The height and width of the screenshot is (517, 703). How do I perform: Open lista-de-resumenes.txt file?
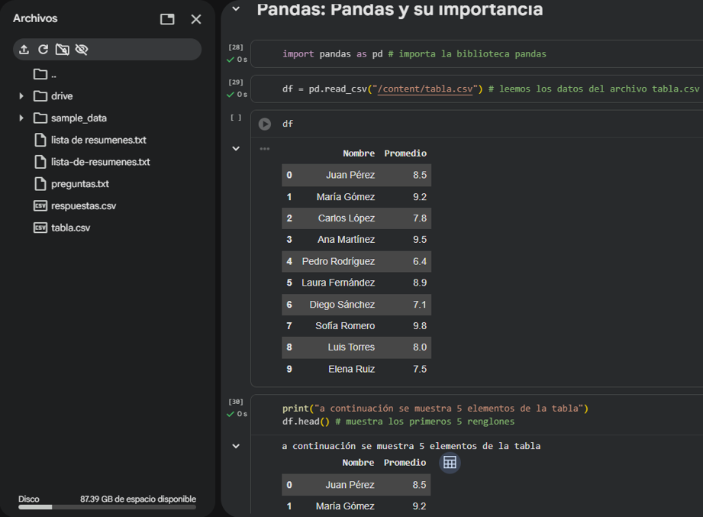(101, 162)
